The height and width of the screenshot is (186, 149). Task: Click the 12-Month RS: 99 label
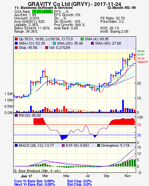click(122, 8)
